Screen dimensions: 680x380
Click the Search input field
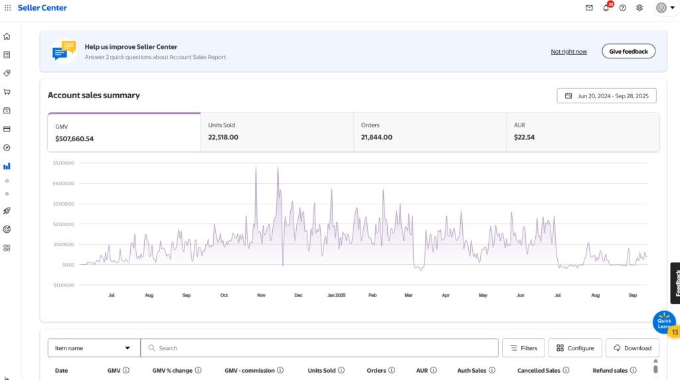point(319,348)
